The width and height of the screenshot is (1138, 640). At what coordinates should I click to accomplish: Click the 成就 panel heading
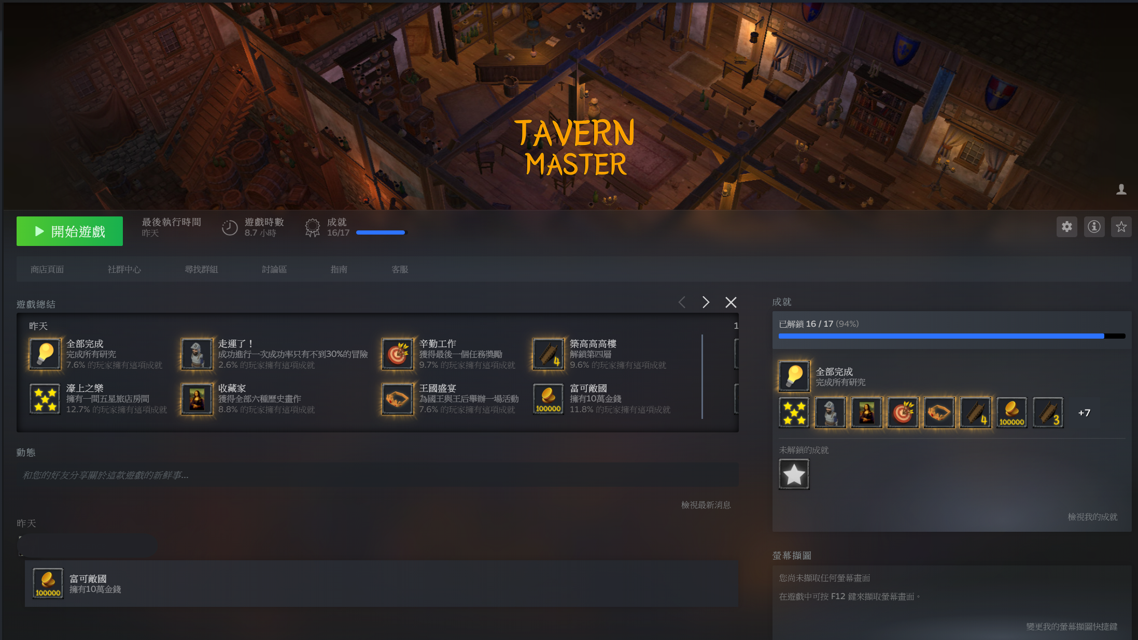[x=782, y=302]
